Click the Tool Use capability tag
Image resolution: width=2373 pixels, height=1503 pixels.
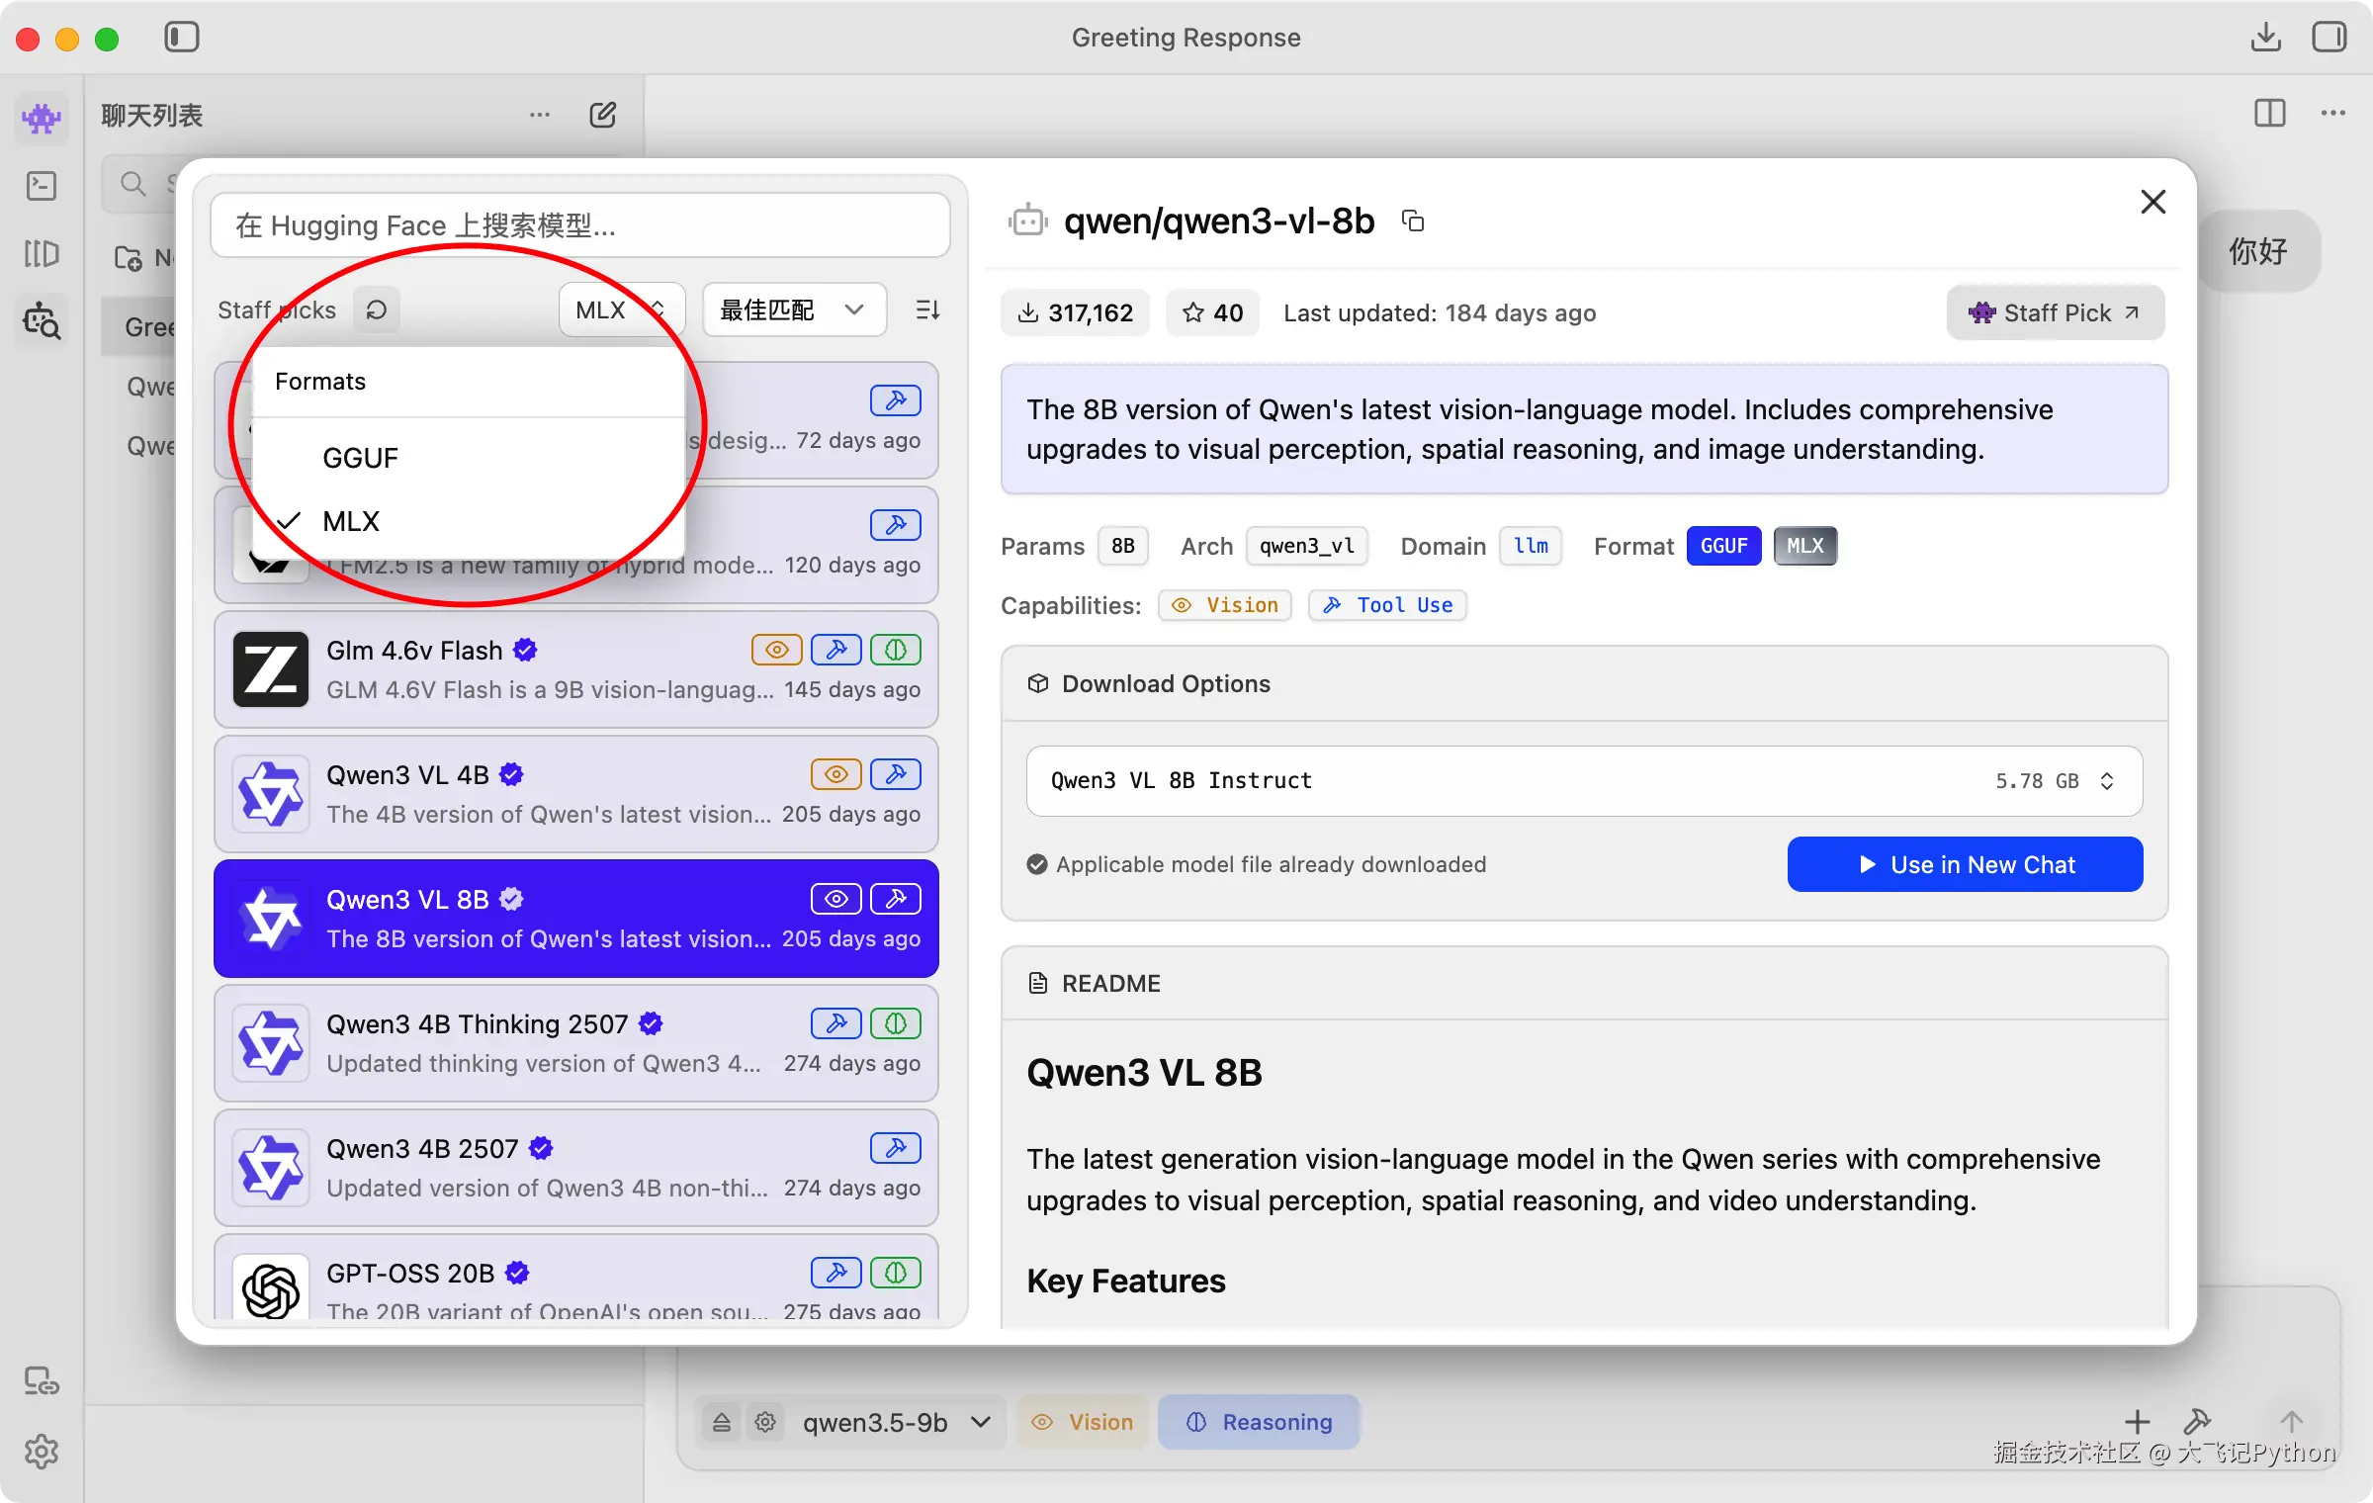click(1387, 605)
